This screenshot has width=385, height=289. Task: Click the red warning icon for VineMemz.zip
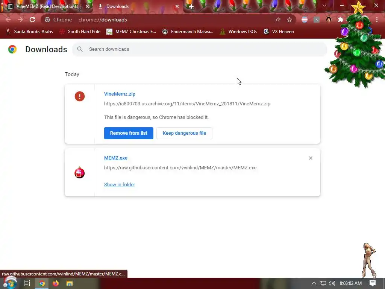80,96
